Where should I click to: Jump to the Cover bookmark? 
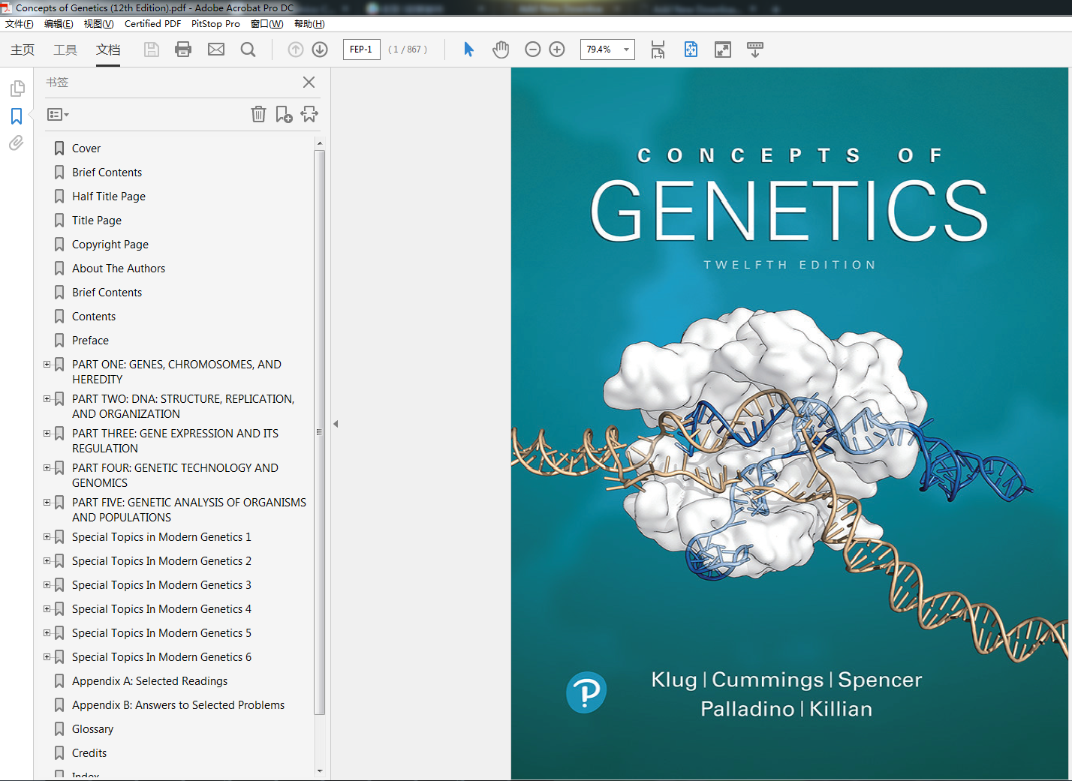click(86, 149)
